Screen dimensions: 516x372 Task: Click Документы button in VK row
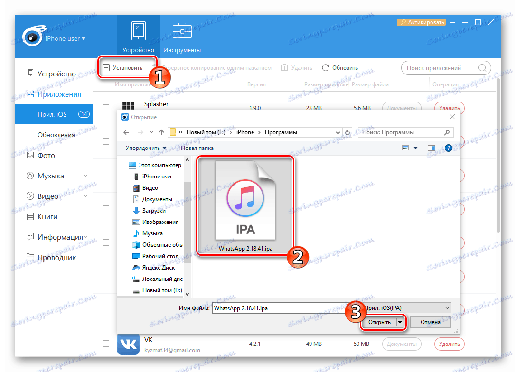point(402,344)
